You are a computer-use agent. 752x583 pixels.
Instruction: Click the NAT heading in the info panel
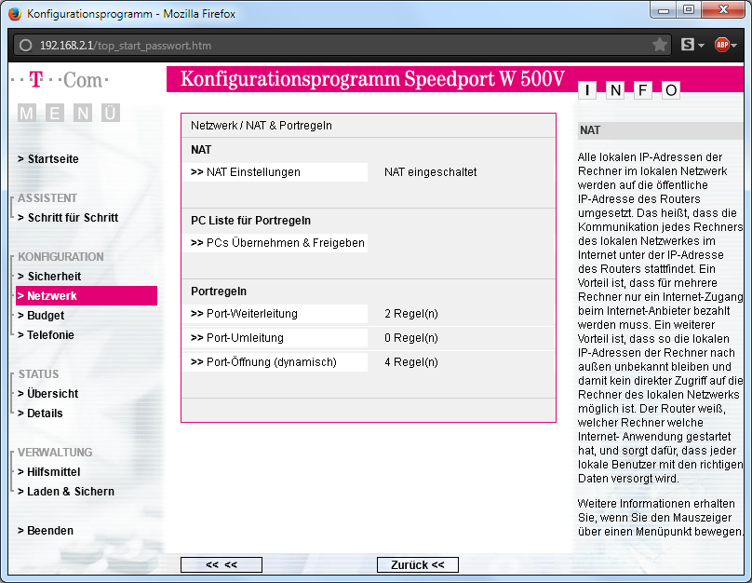click(590, 130)
